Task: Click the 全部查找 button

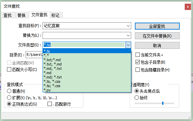Action: point(157,26)
